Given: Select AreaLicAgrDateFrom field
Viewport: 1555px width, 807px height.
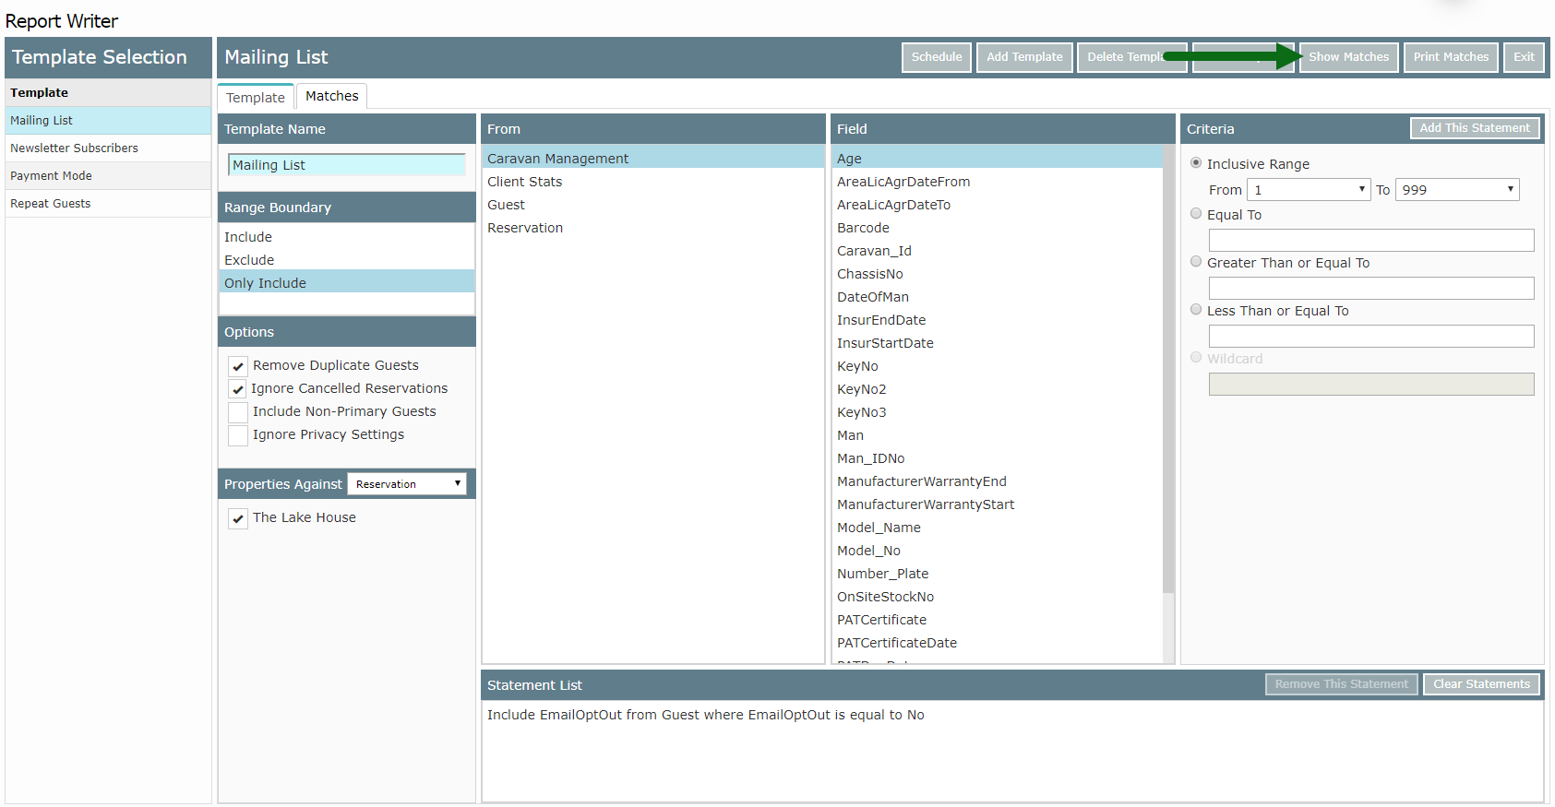Looking at the screenshot, I should pyautogui.click(x=997, y=182).
